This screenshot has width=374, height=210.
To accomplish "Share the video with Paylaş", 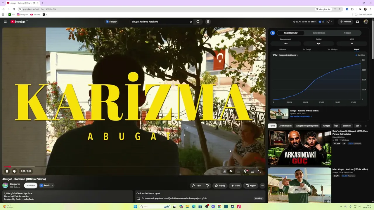I will pyautogui.click(x=220, y=185).
